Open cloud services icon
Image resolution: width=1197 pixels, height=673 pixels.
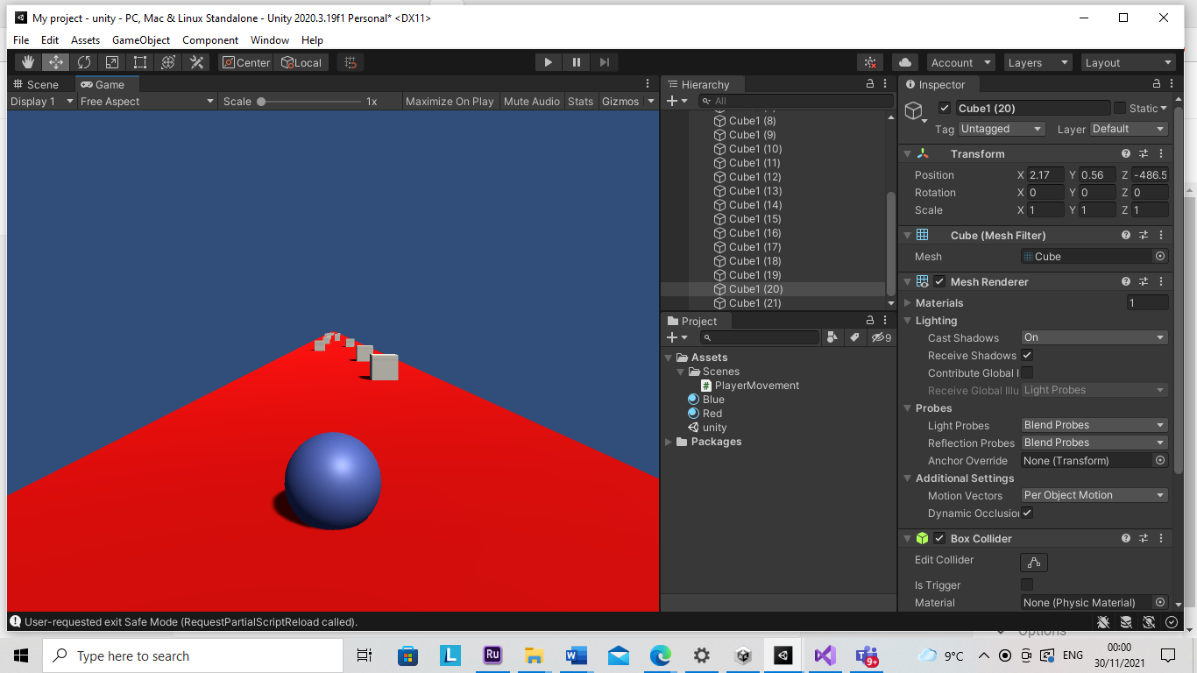(905, 62)
